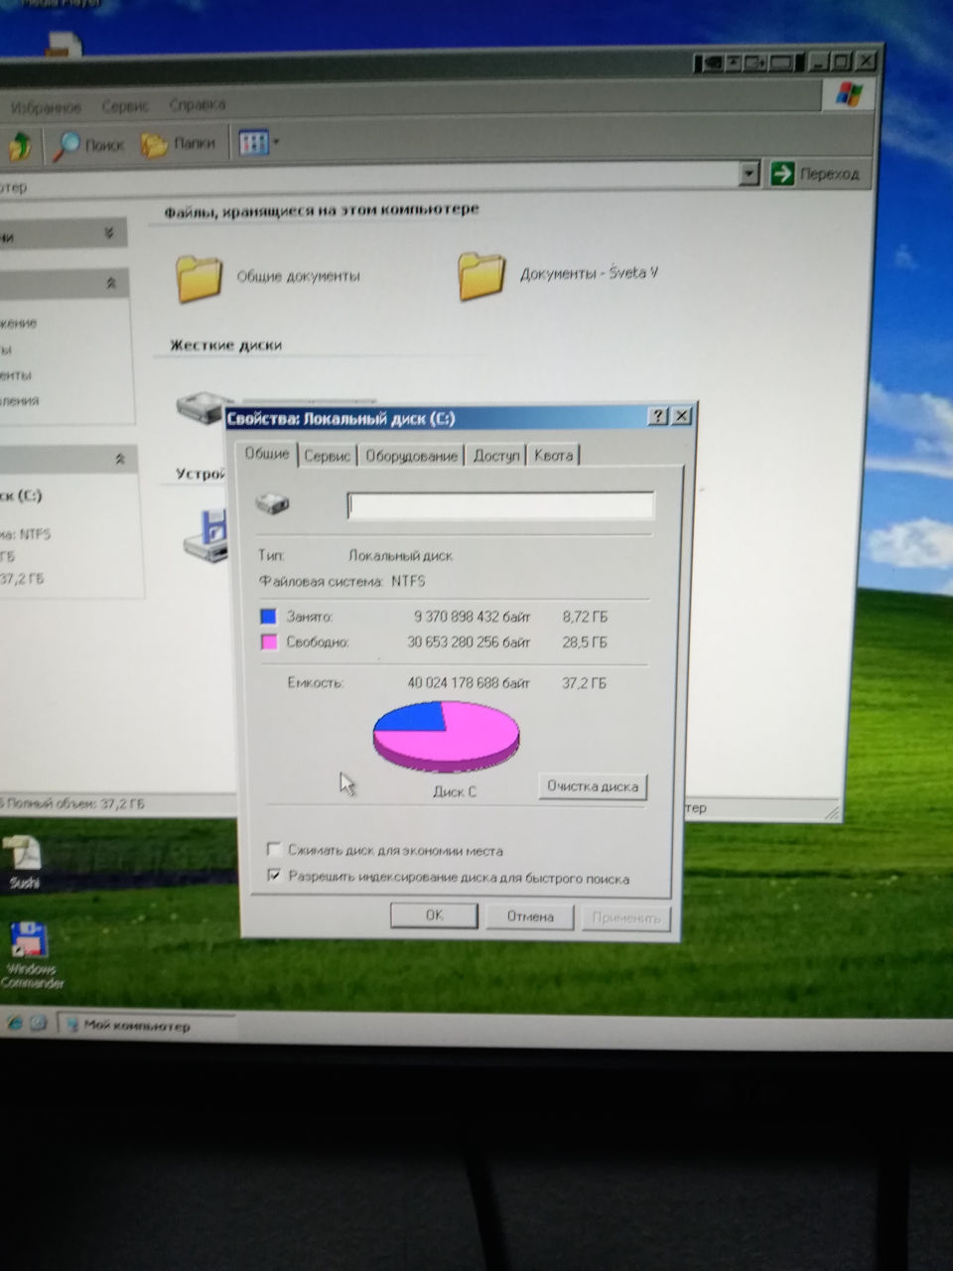The width and height of the screenshot is (953, 1271).
Task: Open the Документы - Sveta V folder icon
Action: tap(481, 275)
